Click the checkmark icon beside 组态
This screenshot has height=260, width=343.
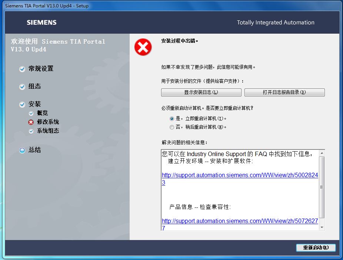(x=22, y=87)
